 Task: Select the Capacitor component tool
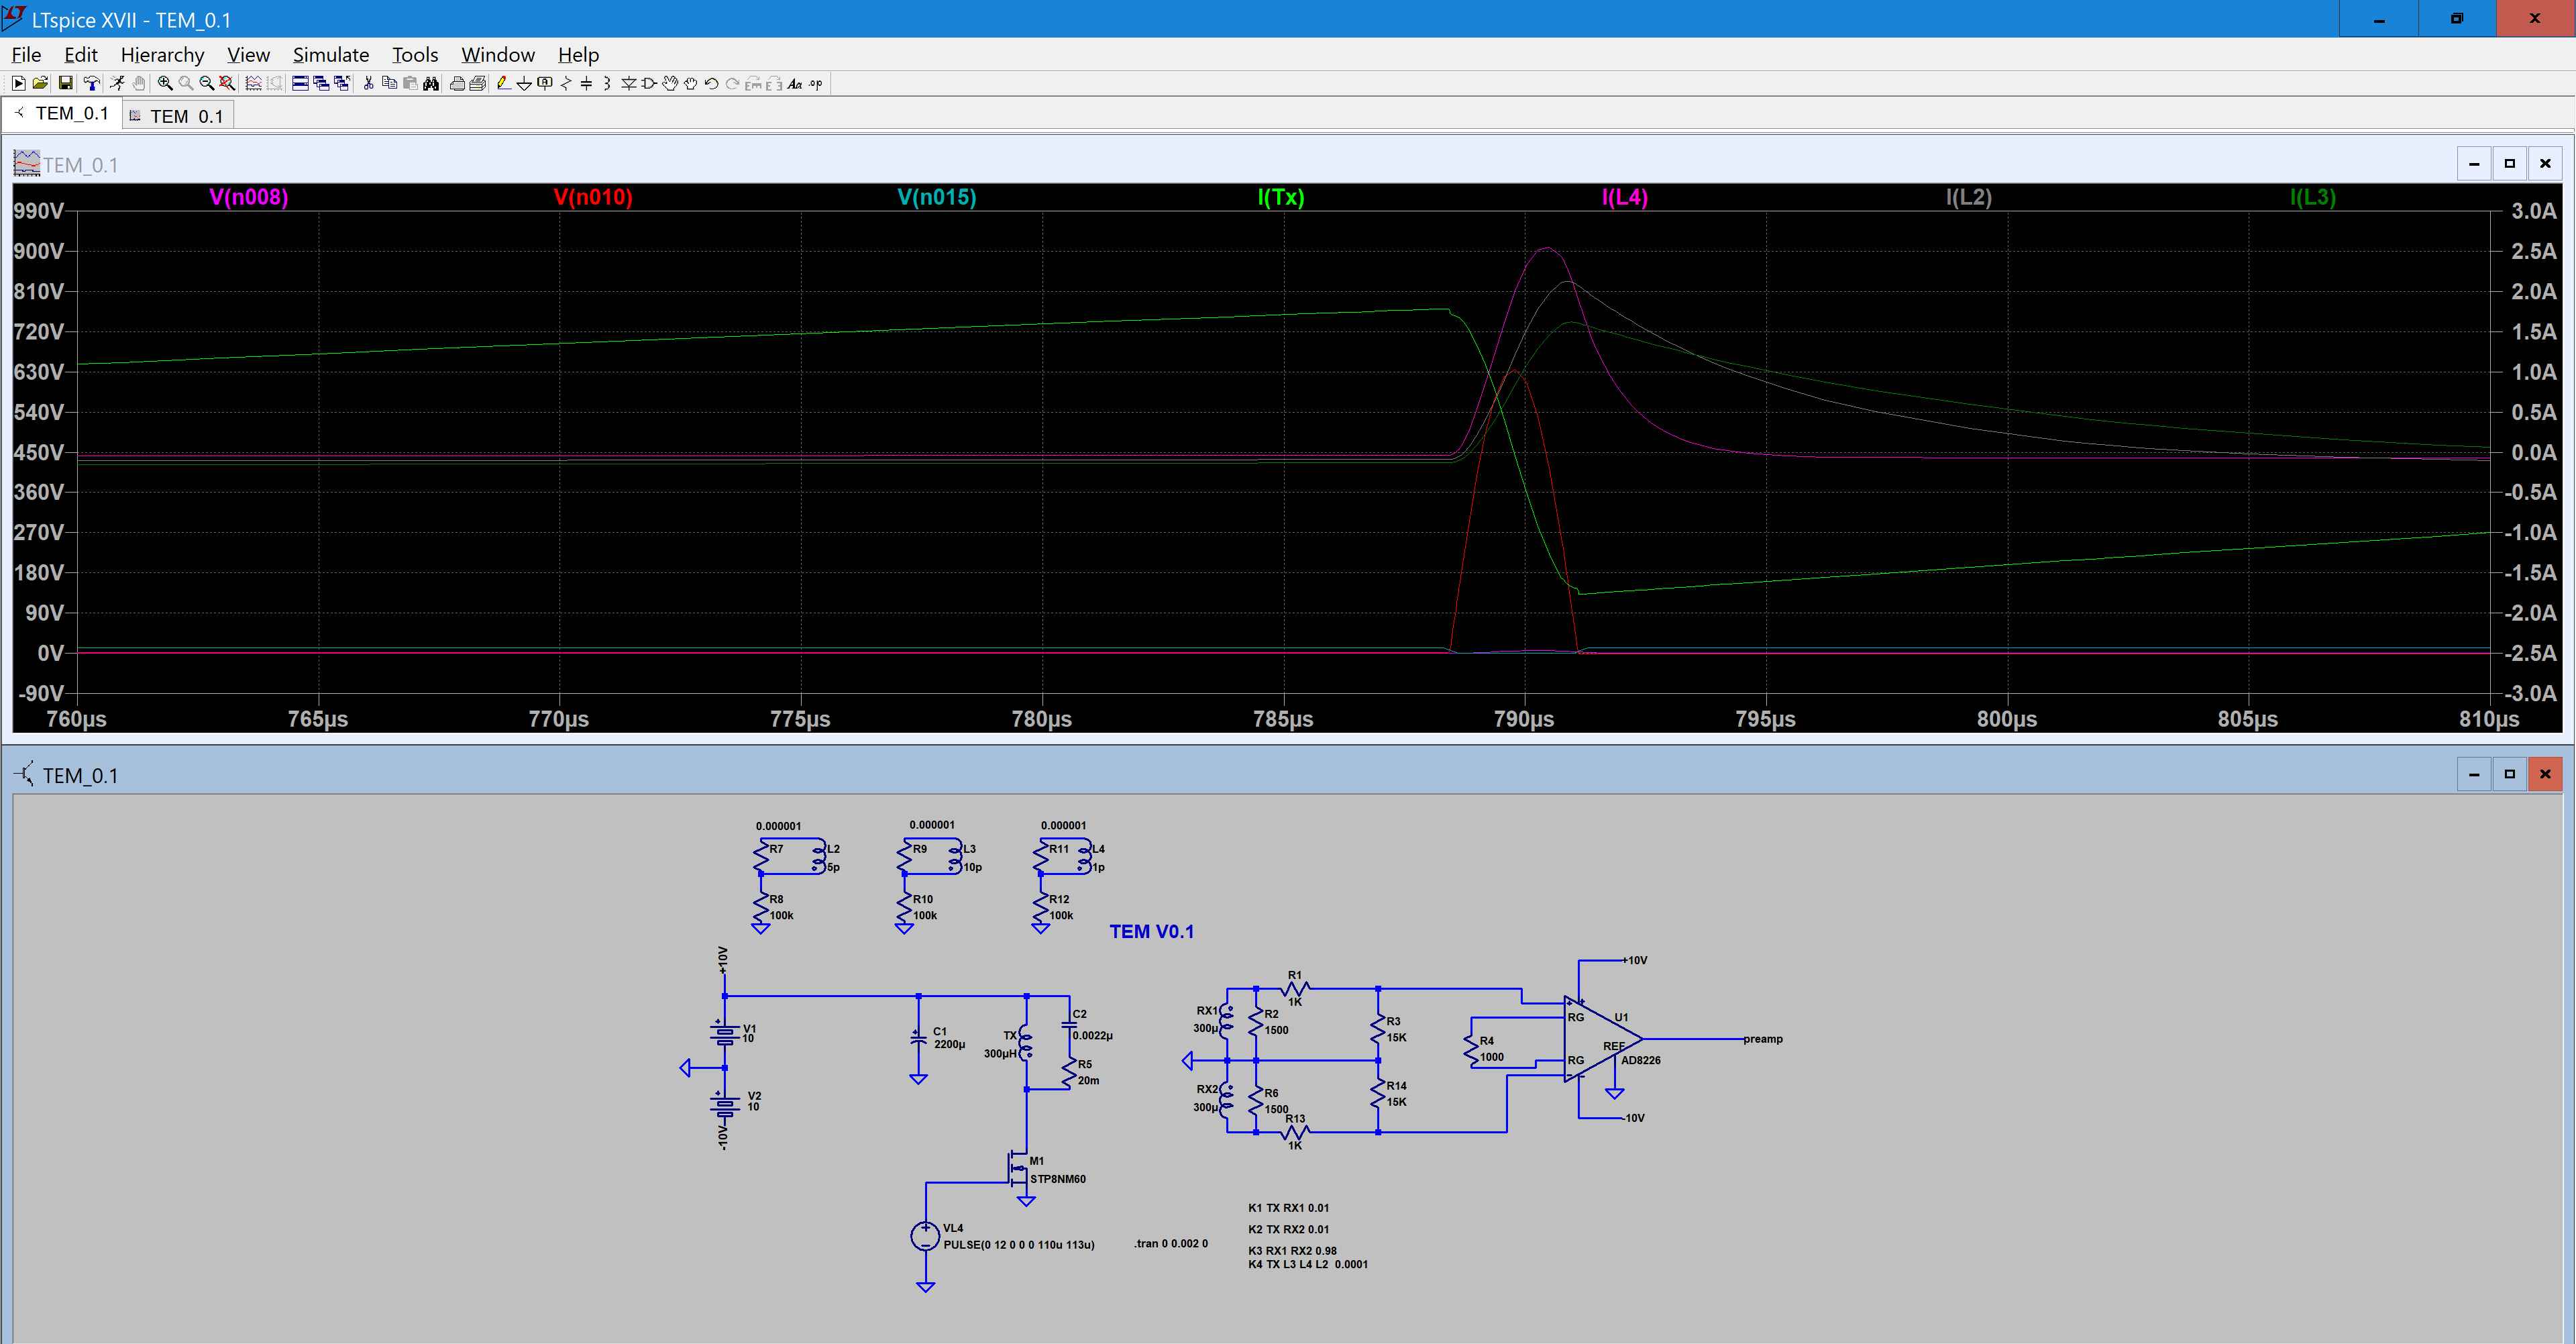pyautogui.click(x=586, y=84)
